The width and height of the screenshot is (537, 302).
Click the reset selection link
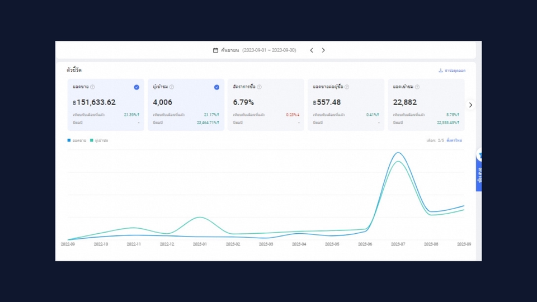[454, 140]
